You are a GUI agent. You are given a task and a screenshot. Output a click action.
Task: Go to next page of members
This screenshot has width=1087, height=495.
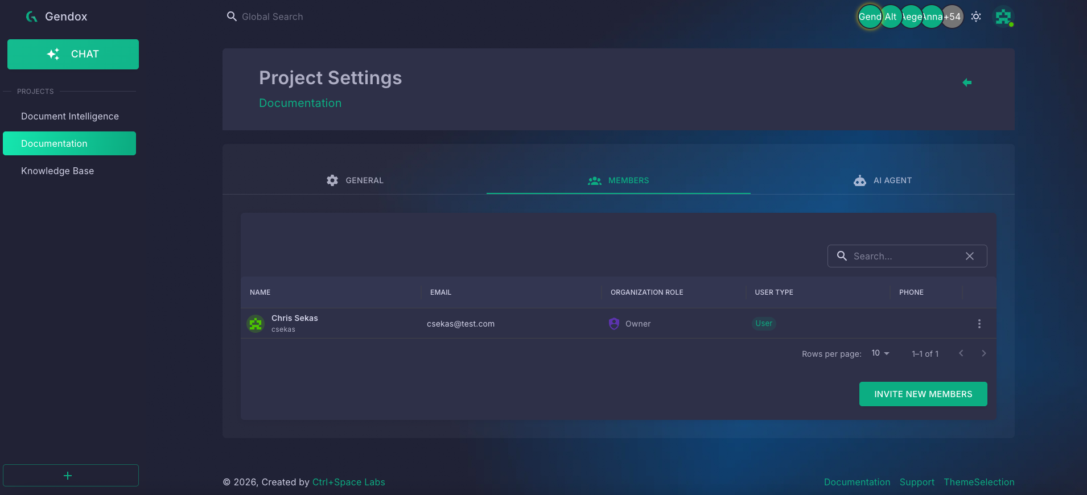point(983,353)
